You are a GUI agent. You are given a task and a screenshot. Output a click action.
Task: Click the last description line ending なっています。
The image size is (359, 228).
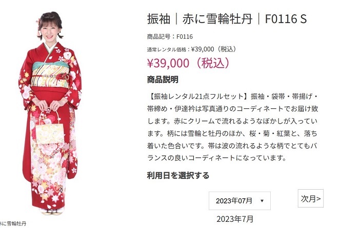coord(216,157)
